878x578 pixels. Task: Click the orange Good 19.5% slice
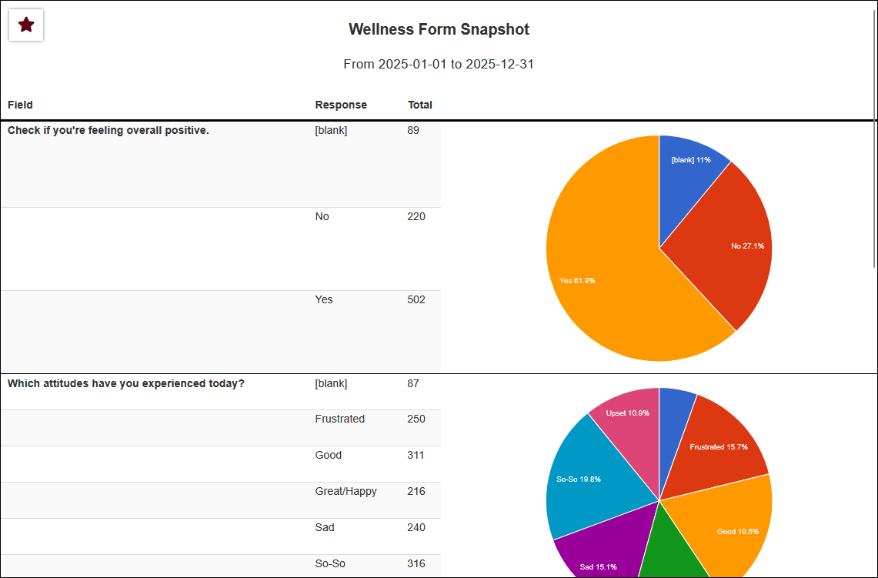point(731,523)
